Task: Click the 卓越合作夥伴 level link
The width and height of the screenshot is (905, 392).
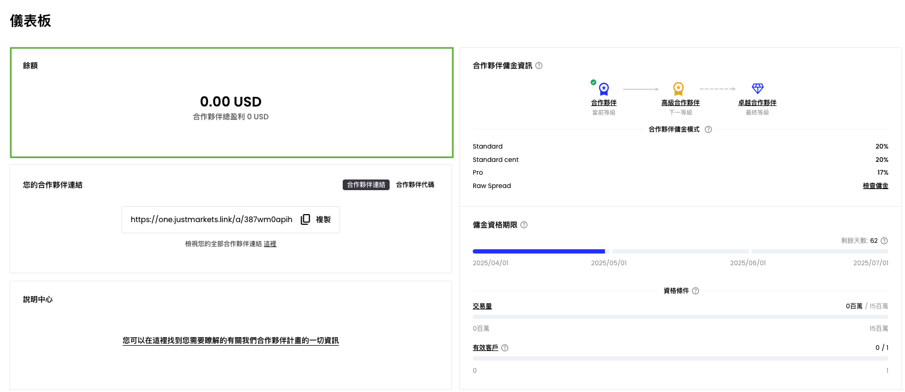Action: 757,103
